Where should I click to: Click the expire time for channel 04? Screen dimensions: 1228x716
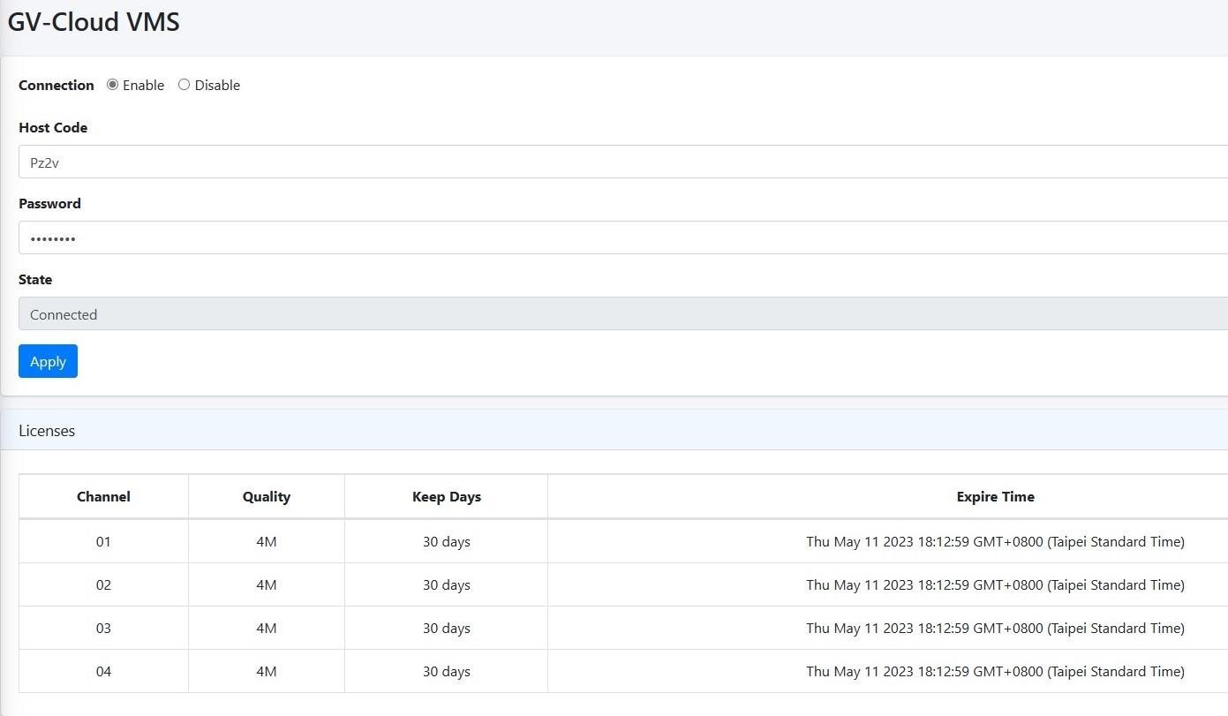tap(995, 672)
